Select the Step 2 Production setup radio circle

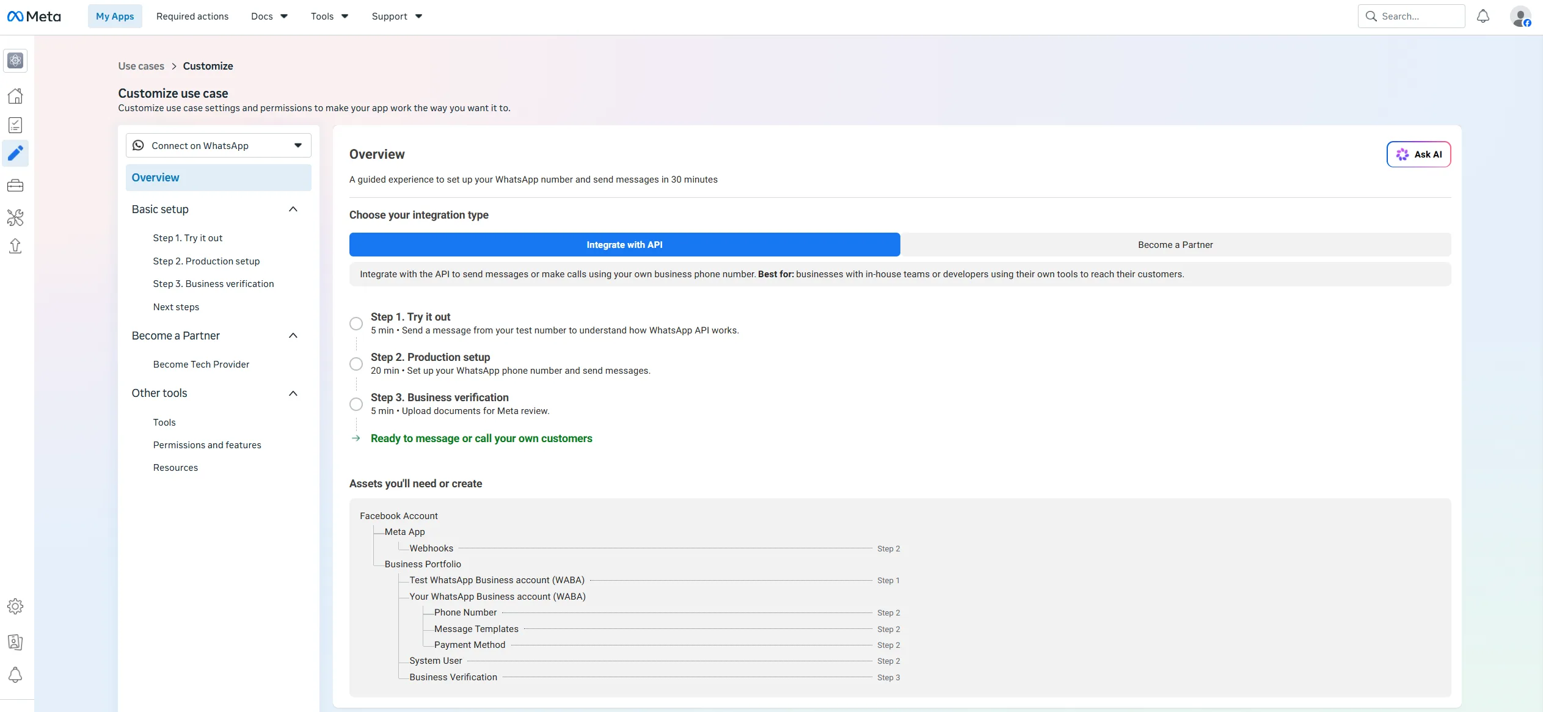point(356,364)
